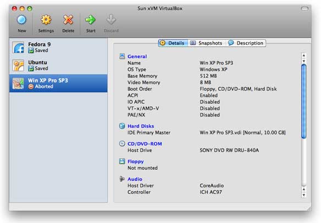Click Fedora 9 Saved state icon

tap(31, 51)
